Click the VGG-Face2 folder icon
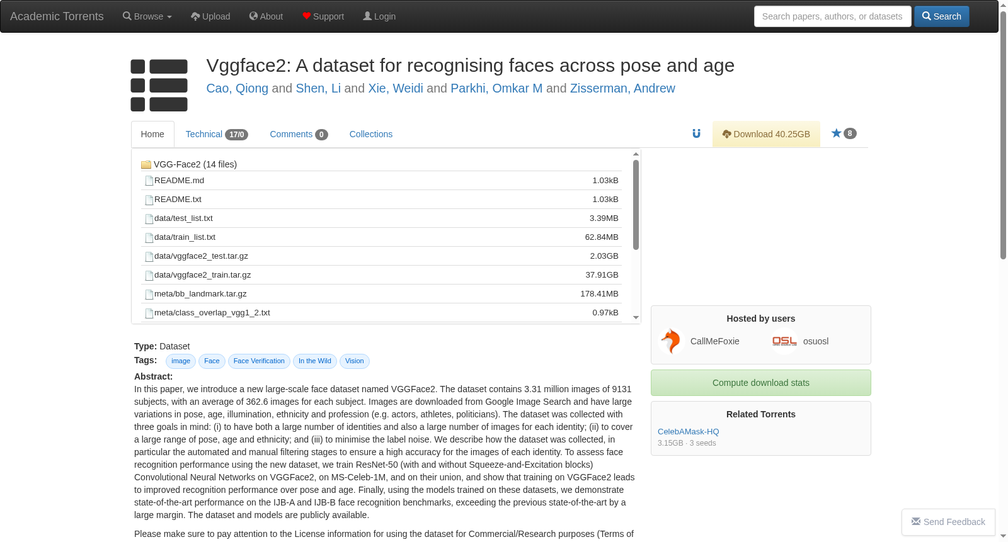 146,164
